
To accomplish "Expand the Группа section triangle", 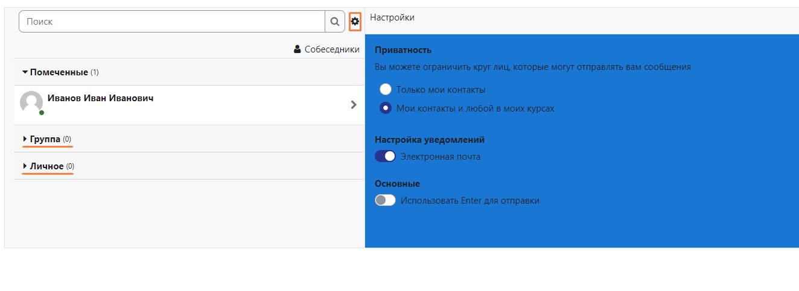I will pos(25,139).
